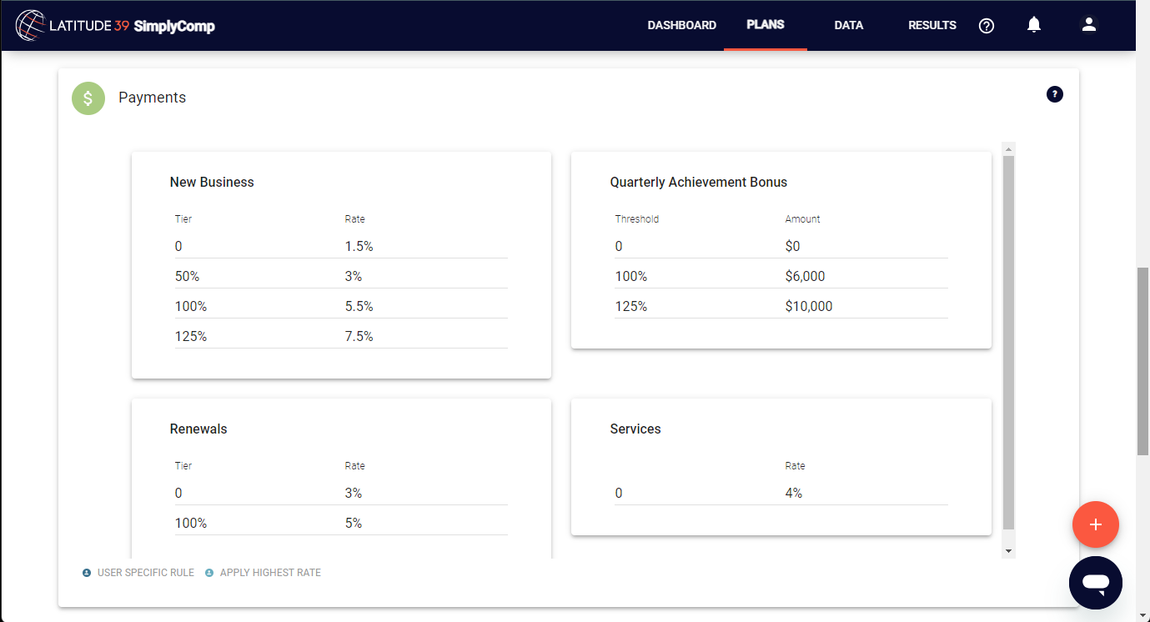Open the dark help icon on Payments card
This screenshot has width=1150, height=622.
(1055, 94)
